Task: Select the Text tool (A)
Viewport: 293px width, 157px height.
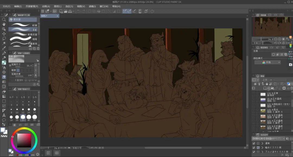Action: (4, 115)
